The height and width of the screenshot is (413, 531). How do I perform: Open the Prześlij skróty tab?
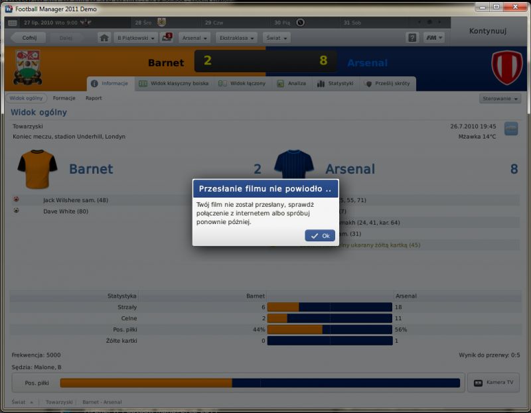pyautogui.click(x=388, y=84)
